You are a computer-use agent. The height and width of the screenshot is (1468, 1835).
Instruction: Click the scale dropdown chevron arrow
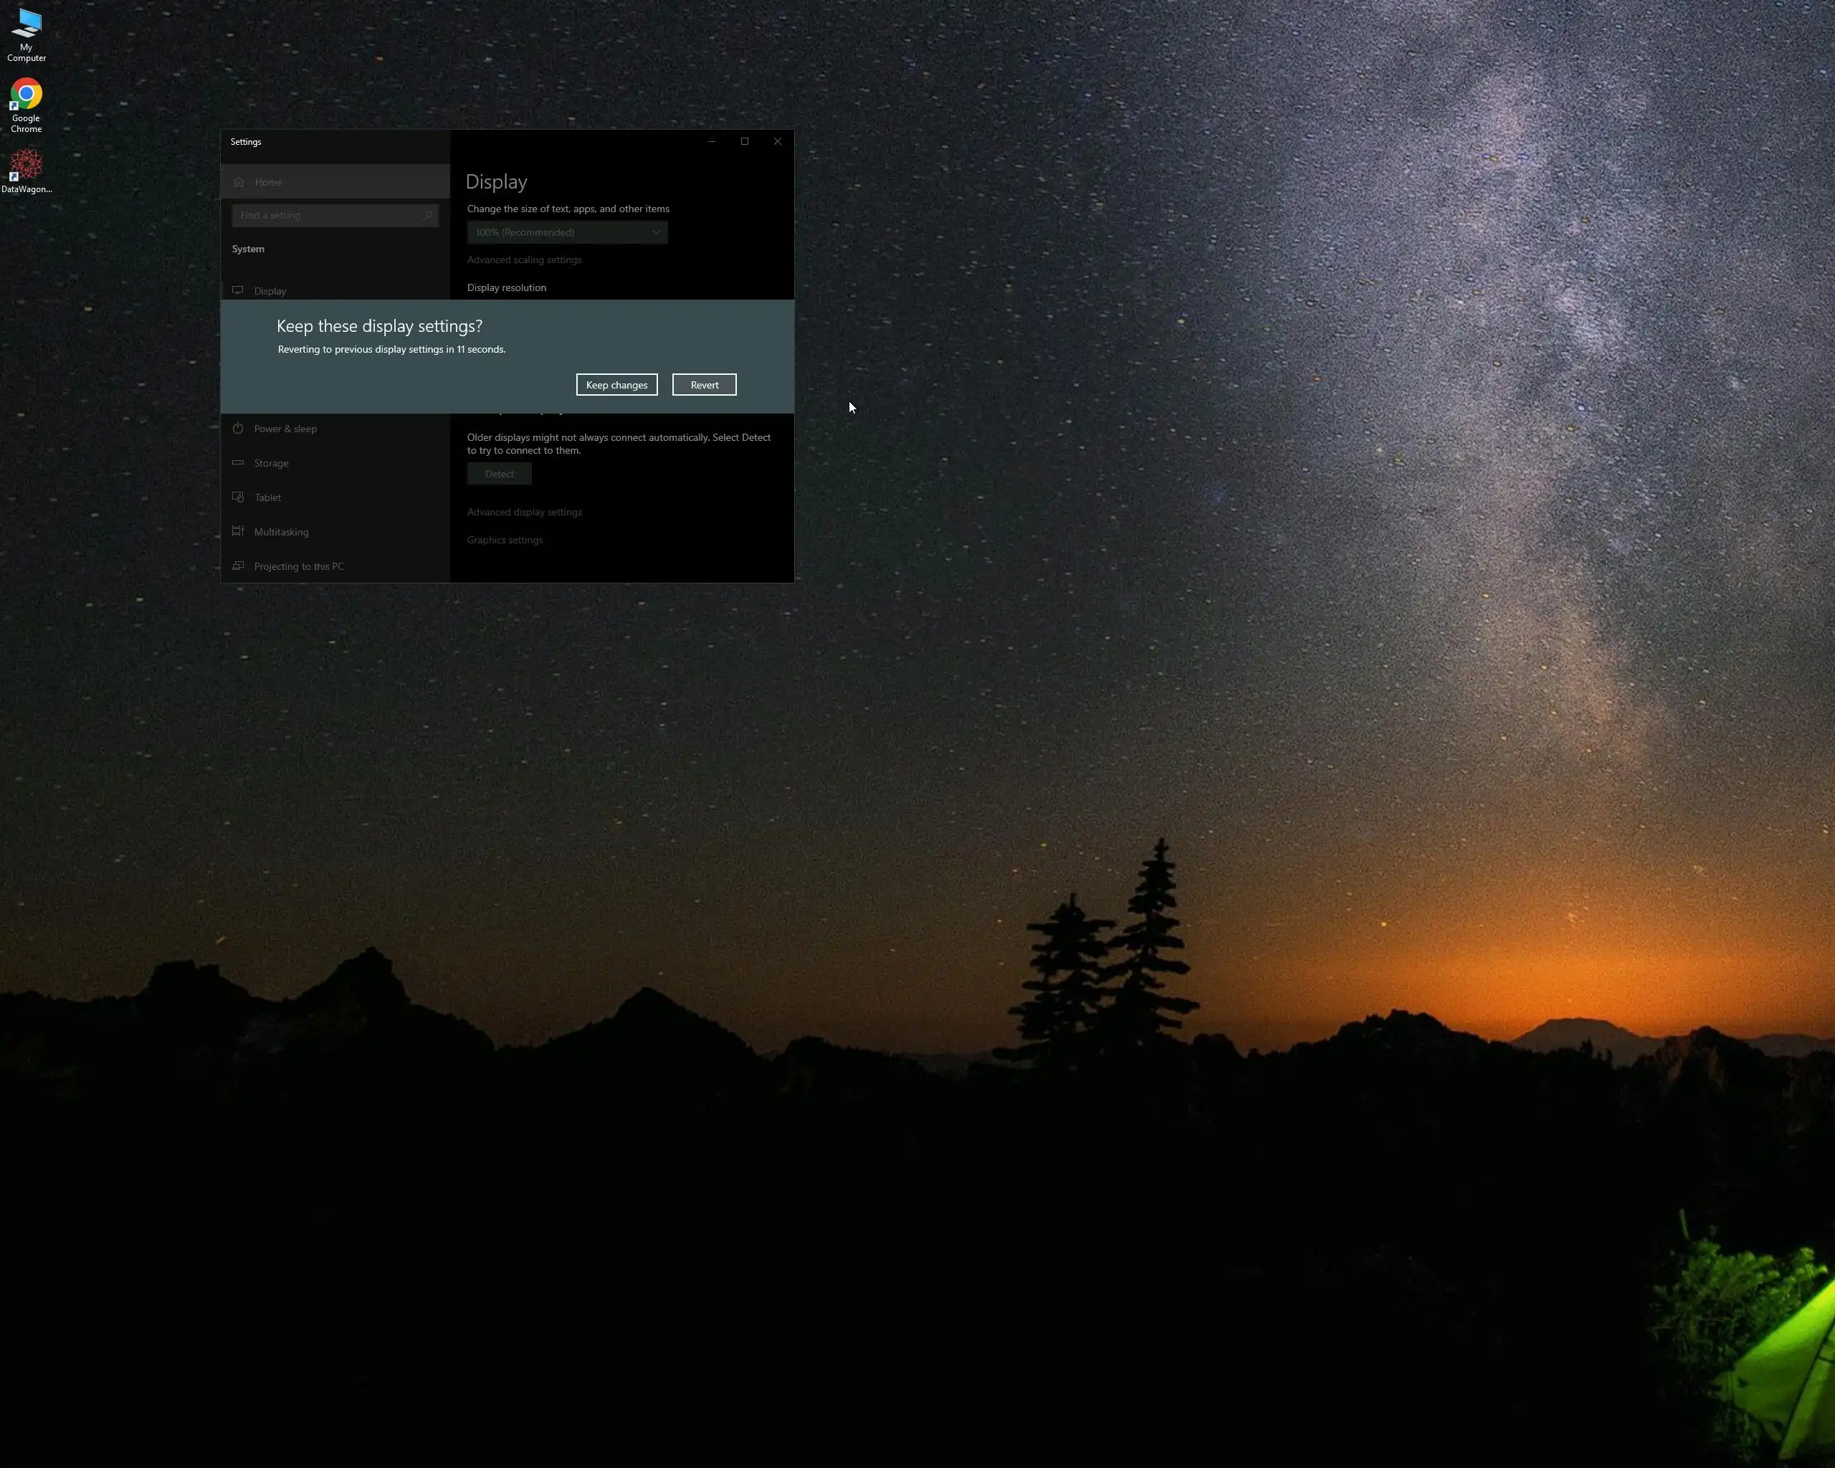656,232
